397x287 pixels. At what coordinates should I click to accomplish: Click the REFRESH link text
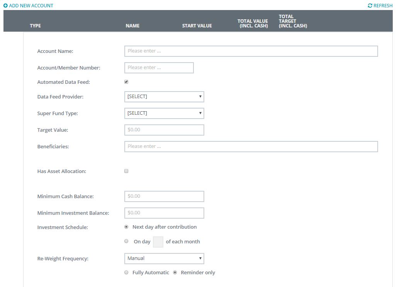pos(383,6)
